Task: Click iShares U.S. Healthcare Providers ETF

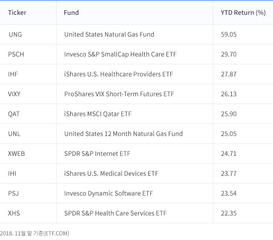Action: [119, 74]
